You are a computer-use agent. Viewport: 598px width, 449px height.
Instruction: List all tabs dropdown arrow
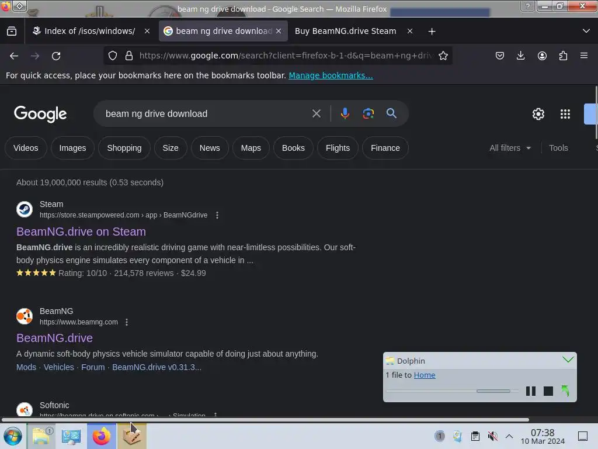(x=586, y=31)
